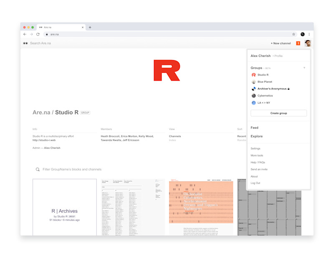
Task: Open the LA < > NY group entry
Action: [264, 102]
